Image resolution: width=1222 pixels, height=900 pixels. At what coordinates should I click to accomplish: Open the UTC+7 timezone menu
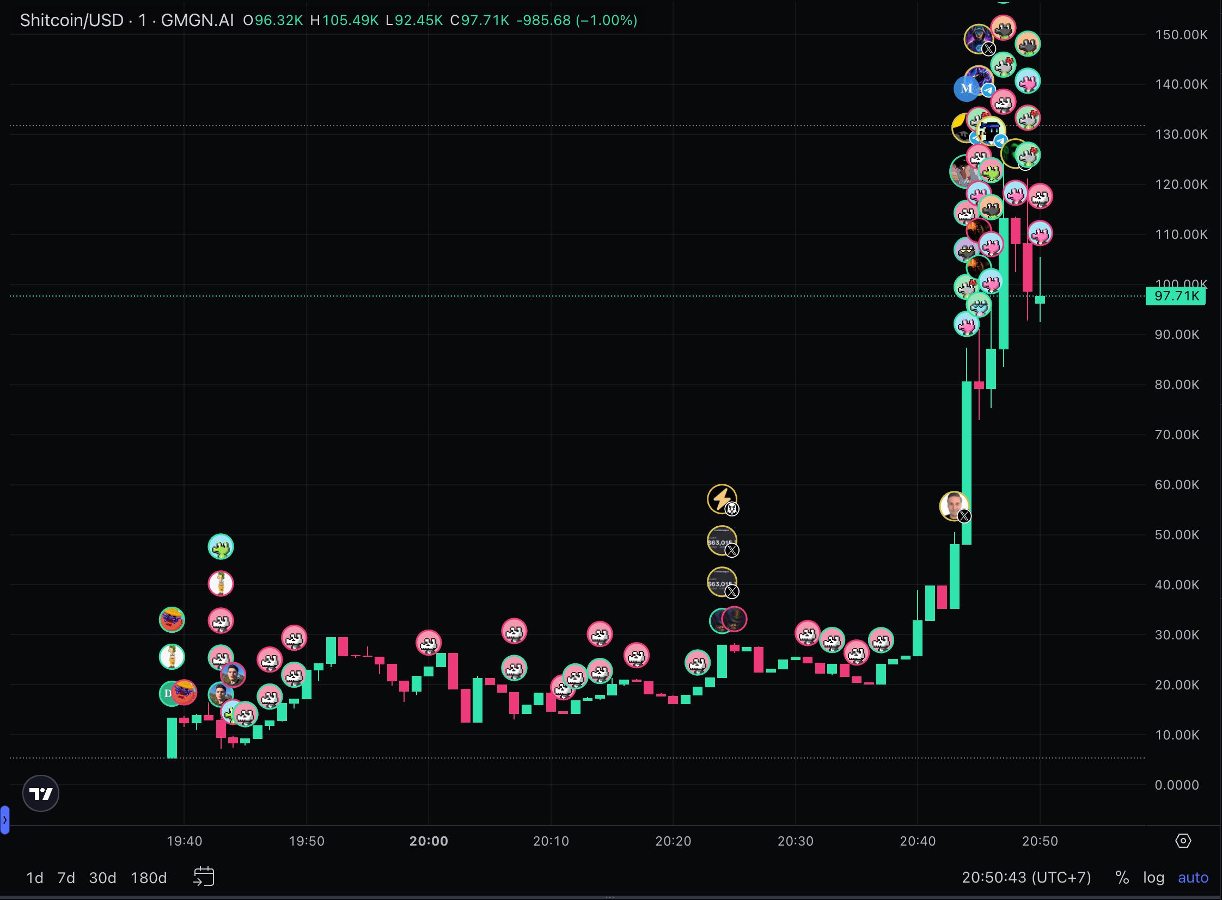coord(1027,877)
